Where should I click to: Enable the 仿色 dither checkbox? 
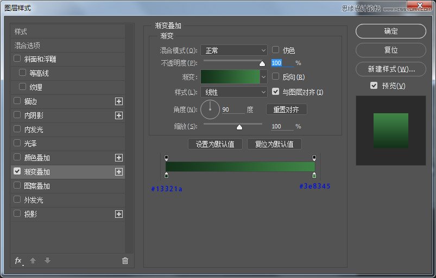click(x=276, y=50)
